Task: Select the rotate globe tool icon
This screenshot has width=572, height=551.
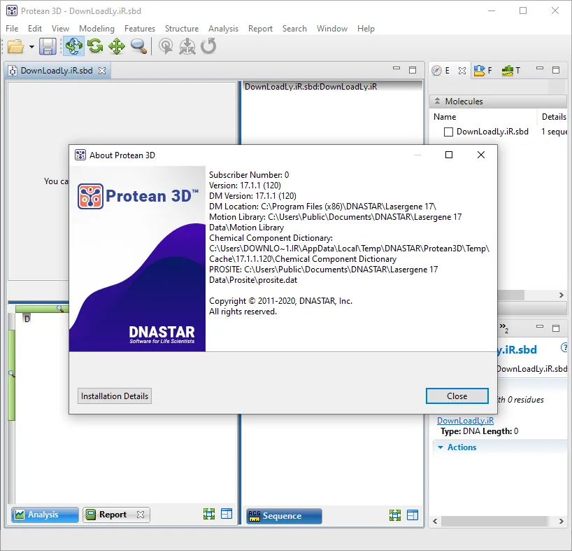Action: click(73, 46)
